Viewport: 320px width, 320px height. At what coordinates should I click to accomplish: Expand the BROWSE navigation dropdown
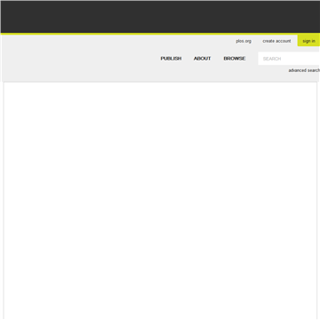click(235, 59)
